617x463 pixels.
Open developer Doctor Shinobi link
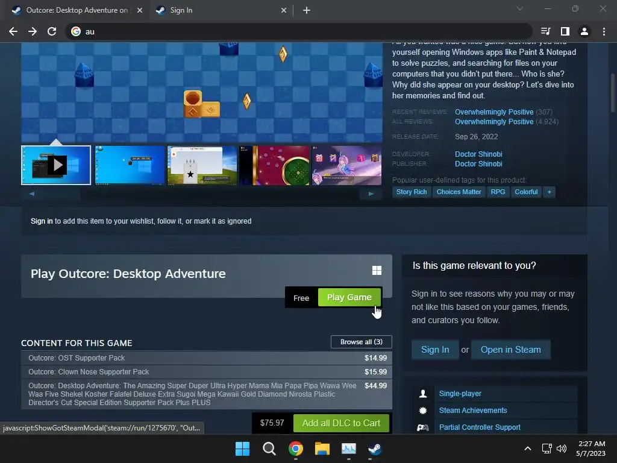478,154
